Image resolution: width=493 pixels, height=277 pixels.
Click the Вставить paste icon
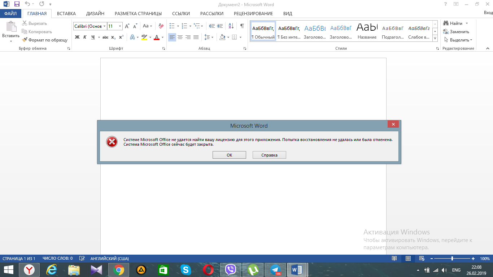[11, 27]
